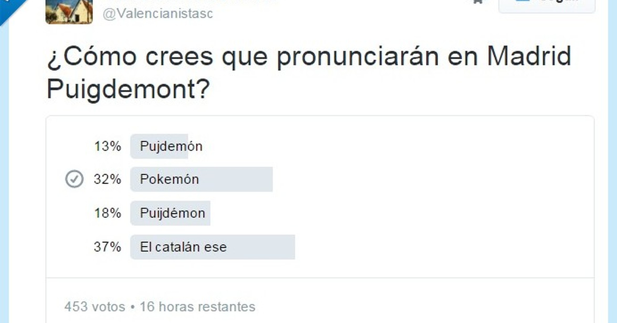Open the Valencianistasc profile avatar

[69, 12]
